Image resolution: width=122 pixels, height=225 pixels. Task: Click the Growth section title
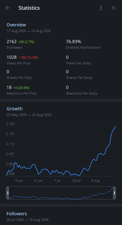[x=14, y=109]
